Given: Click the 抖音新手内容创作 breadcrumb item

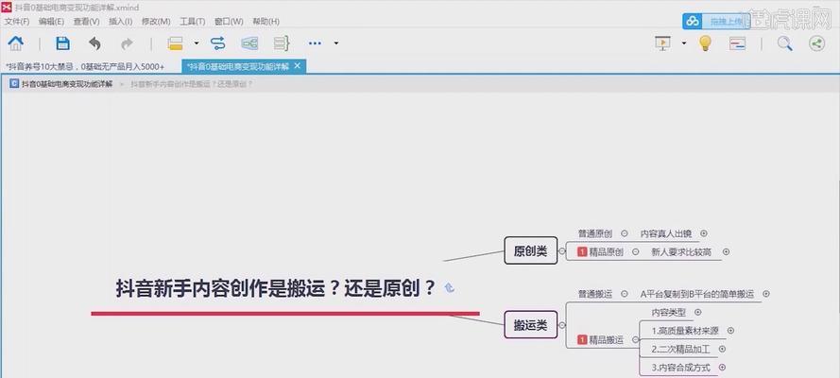Looking at the screenshot, I should (x=192, y=84).
